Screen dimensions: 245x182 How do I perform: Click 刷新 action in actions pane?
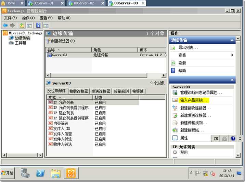click(x=182, y=63)
